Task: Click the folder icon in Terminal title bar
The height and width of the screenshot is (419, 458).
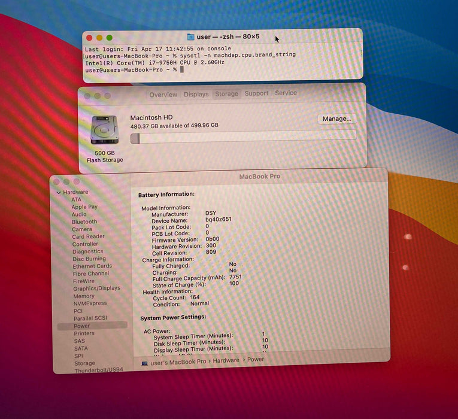Action: pos(190,37)
